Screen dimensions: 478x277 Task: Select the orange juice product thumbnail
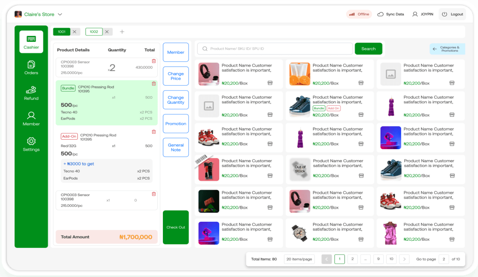tap(300, 74)
